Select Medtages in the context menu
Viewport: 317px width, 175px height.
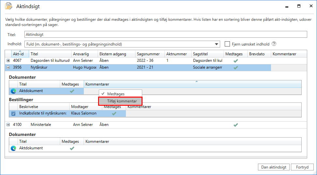pyautogui.click(x=116, y=94)
